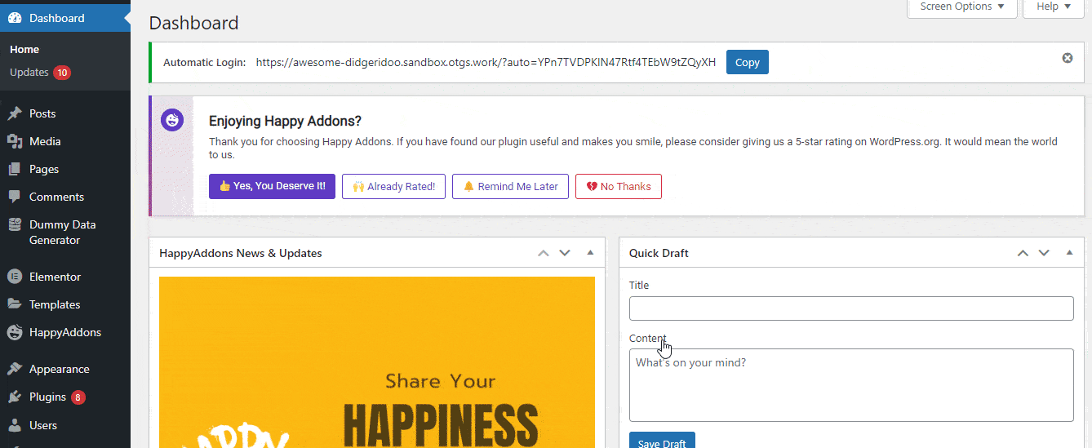The image size is (1092, 448).
Task: Open the HappyAddons menu
Action: click(x=65, y=332)
